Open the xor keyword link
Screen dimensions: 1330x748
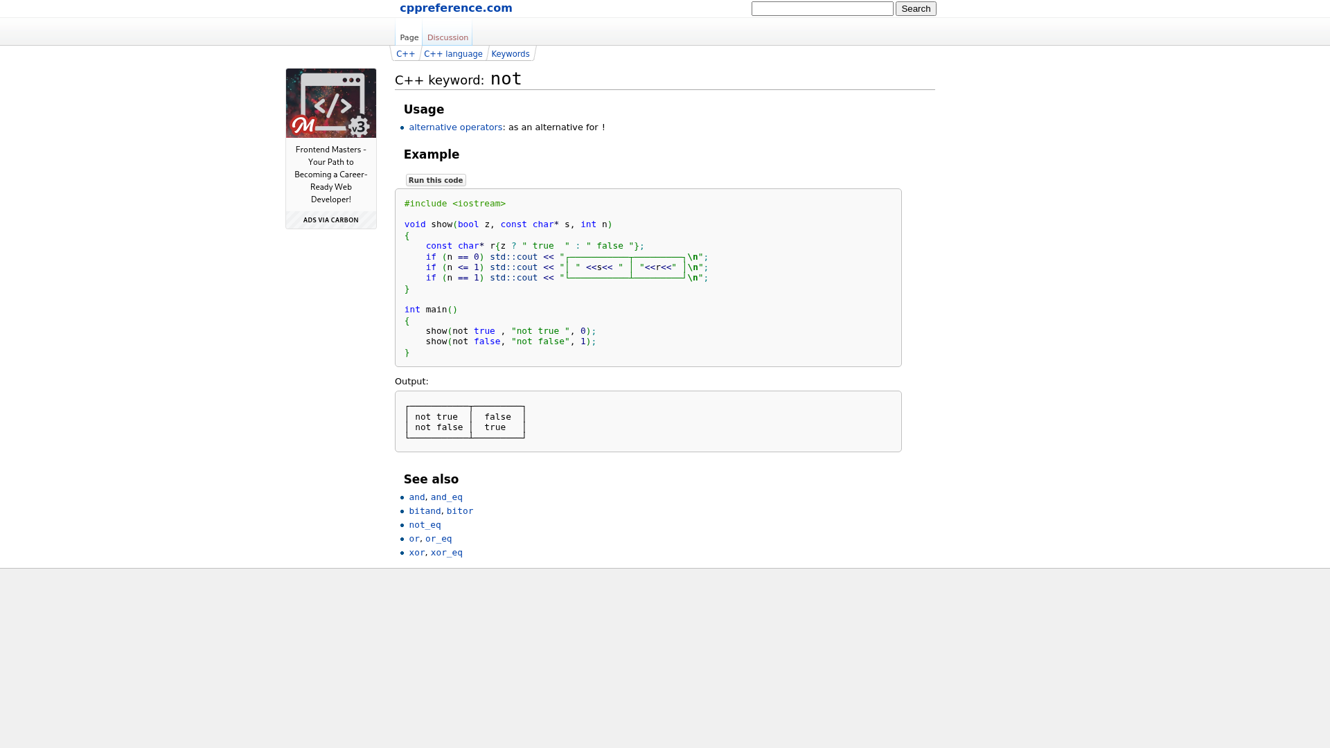point(416,553)
